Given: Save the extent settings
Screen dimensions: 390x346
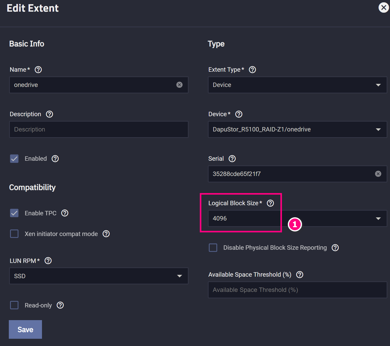Looking at the screenshot, I should [x=25, y=329].
